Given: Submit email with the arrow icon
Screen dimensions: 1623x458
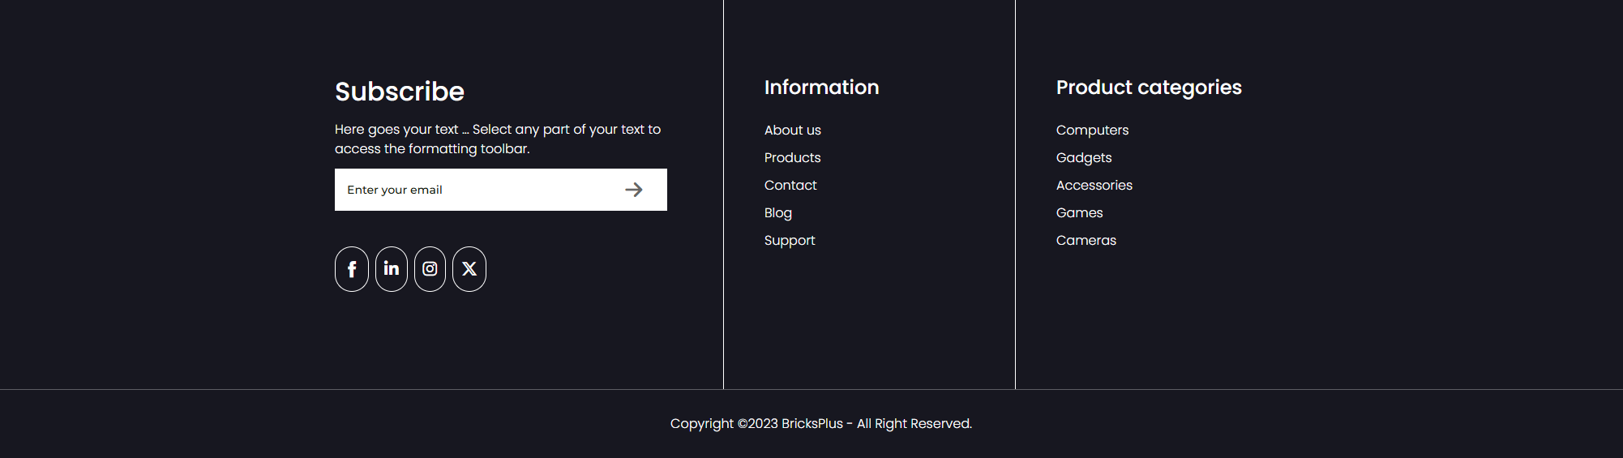Looking at the screenshot, I should point(634,190).
